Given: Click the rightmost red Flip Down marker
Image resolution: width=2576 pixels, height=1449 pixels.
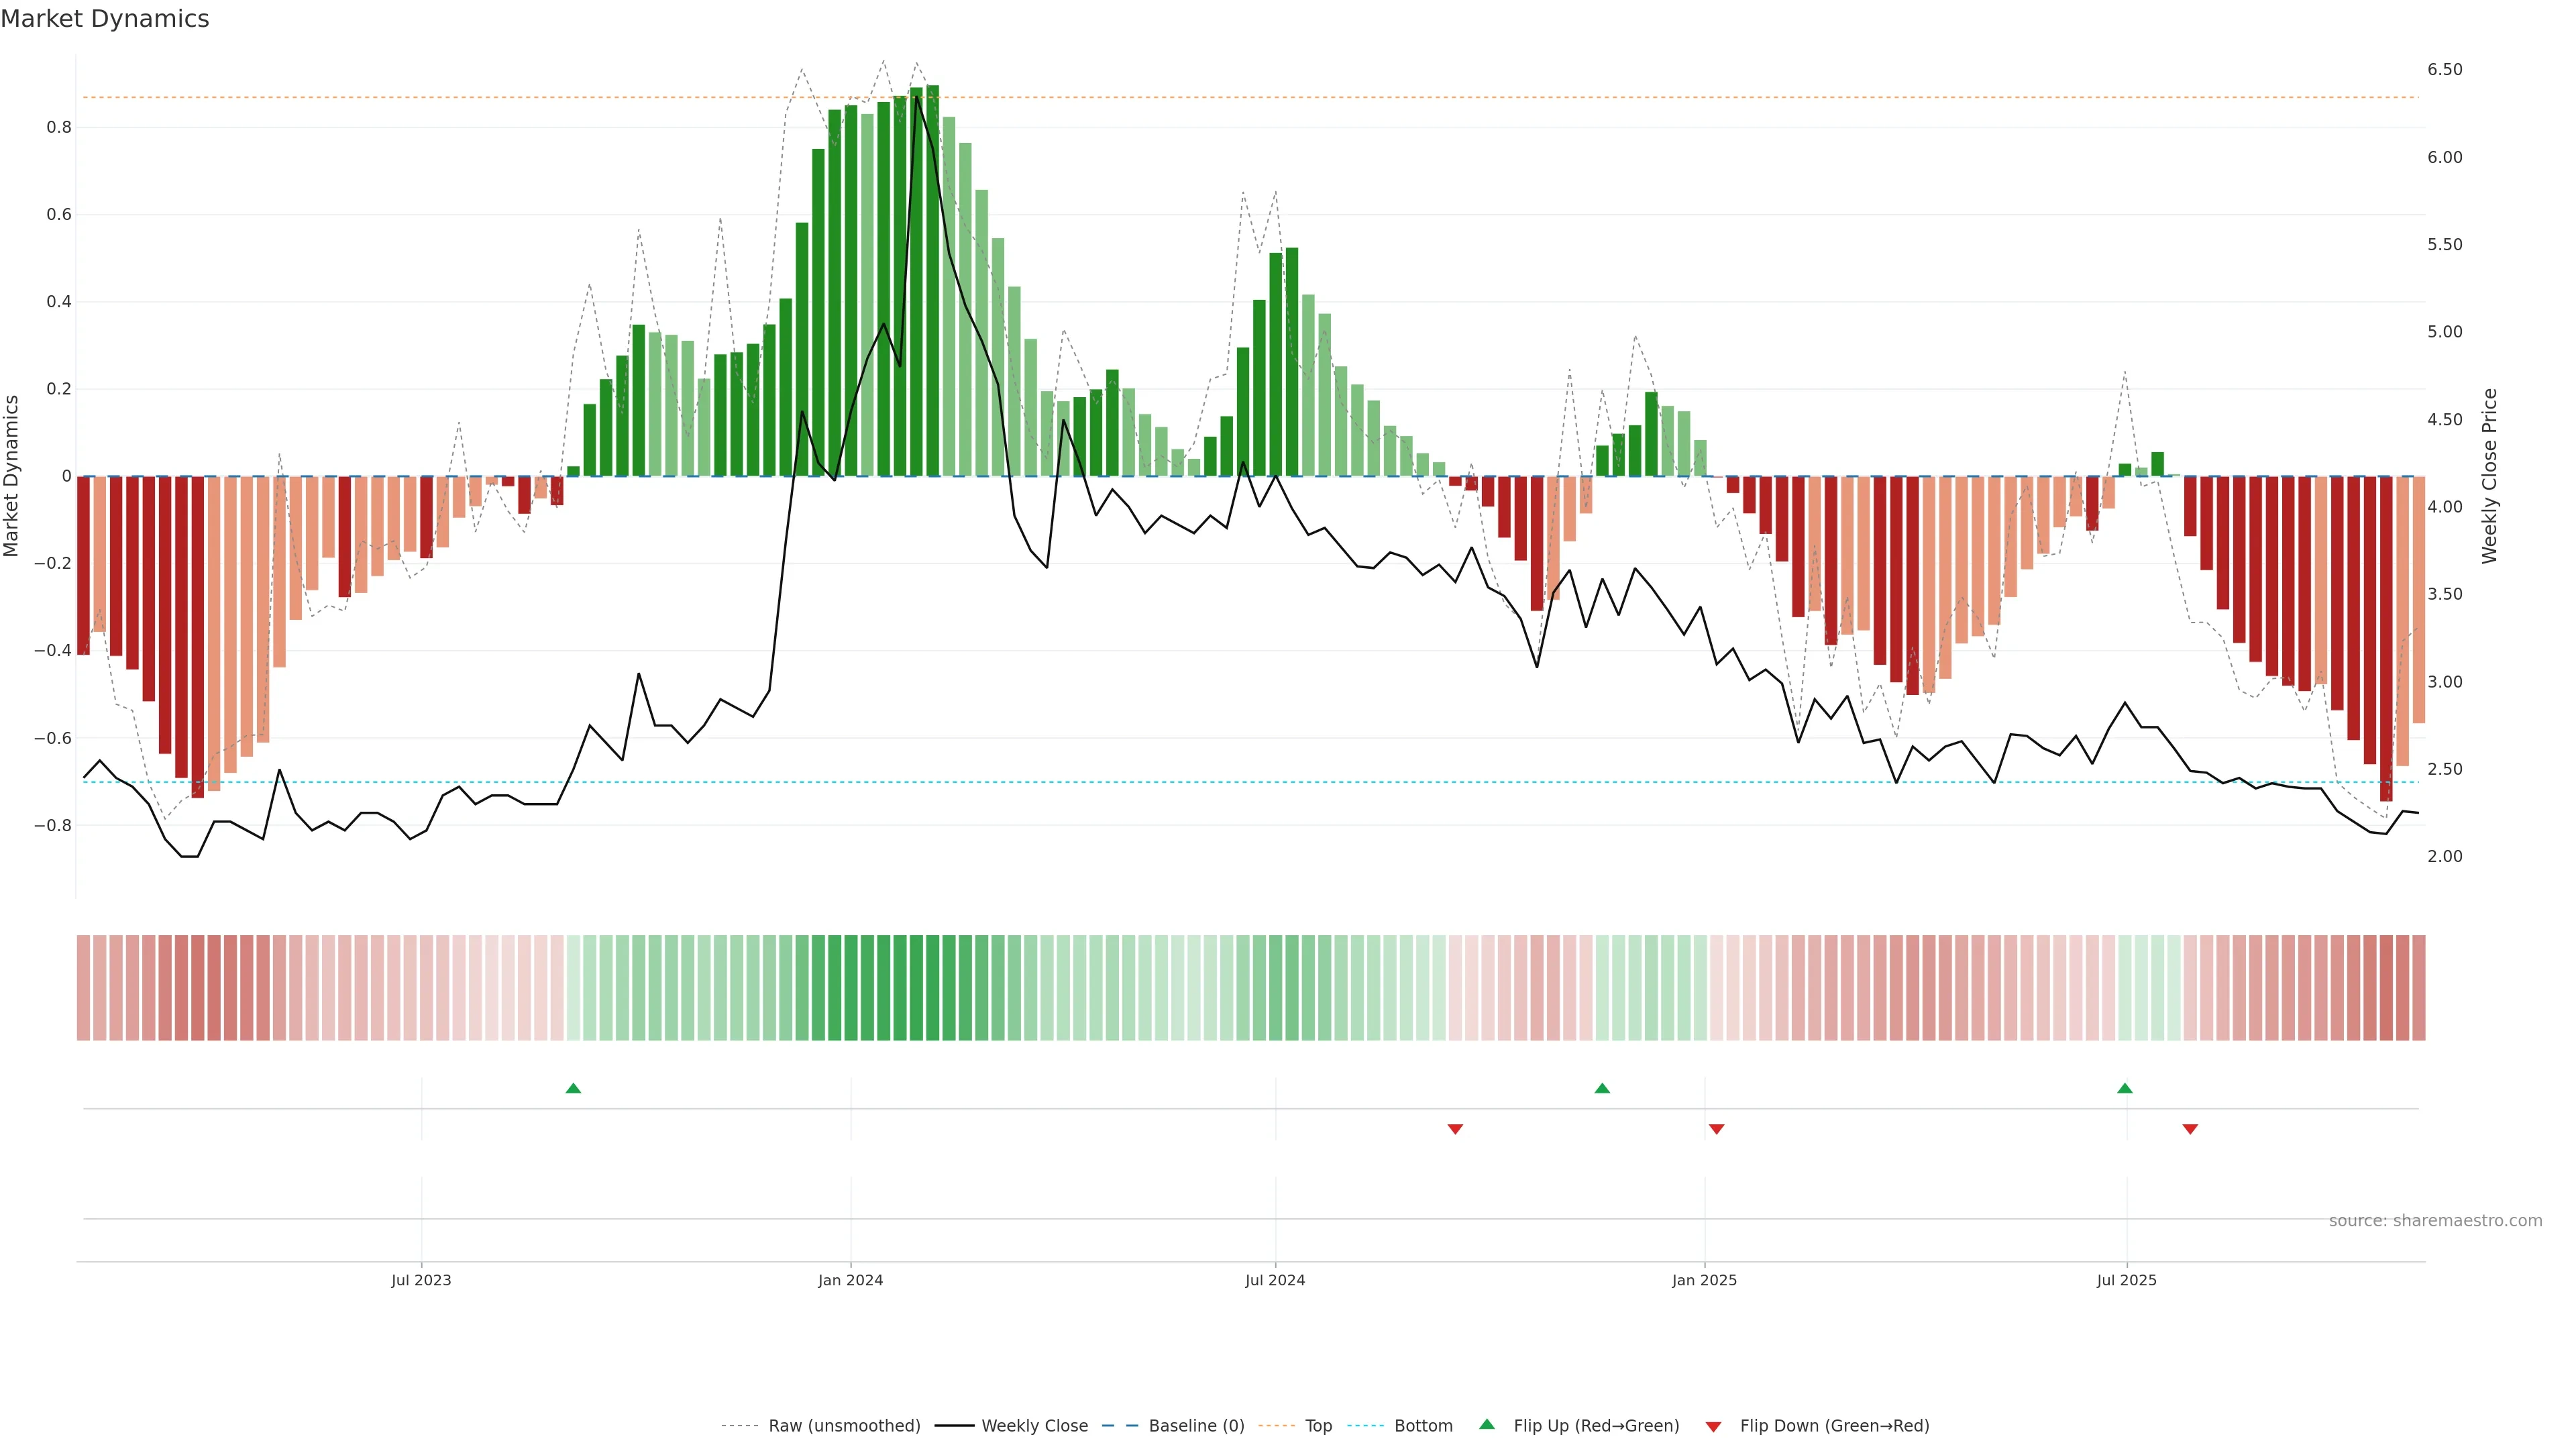Looking at the screenshot, I should [2190, 1129].
